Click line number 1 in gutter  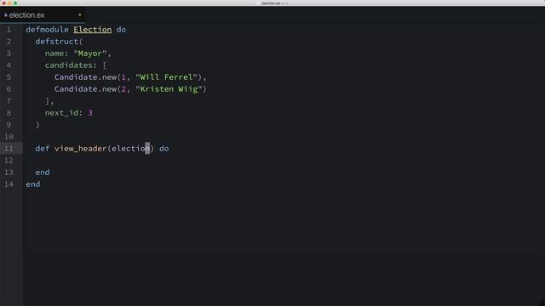coord(9,30)
